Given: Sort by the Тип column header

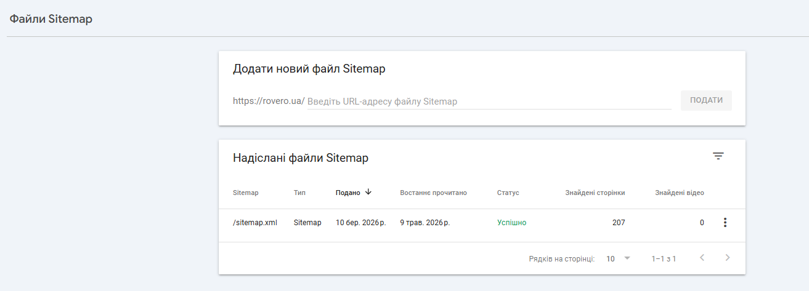Looking at the screenshot, I should coord(299,193).
